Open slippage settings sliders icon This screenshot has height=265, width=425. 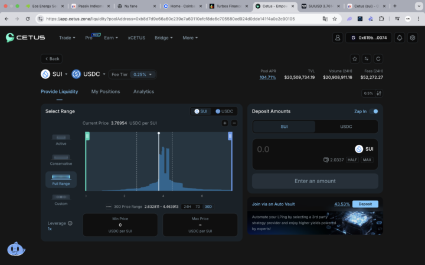point(379,93)
